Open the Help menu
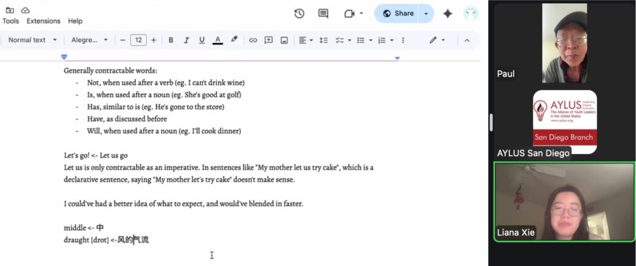The image size is (636, 266). coord(75,21)
